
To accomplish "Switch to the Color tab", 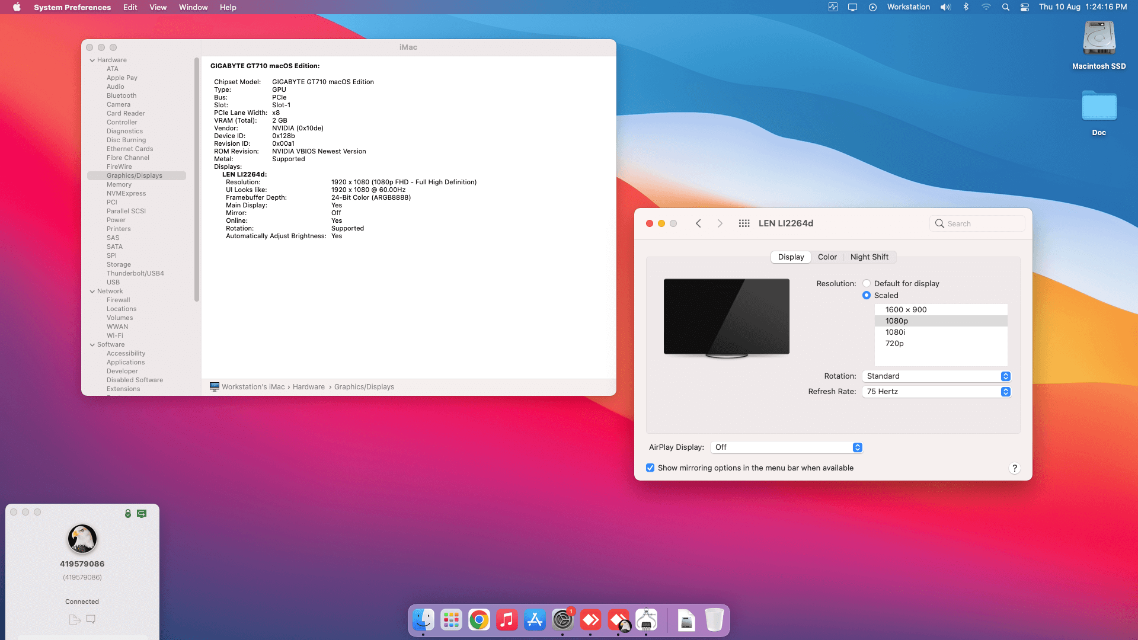I will coord(827,257).
